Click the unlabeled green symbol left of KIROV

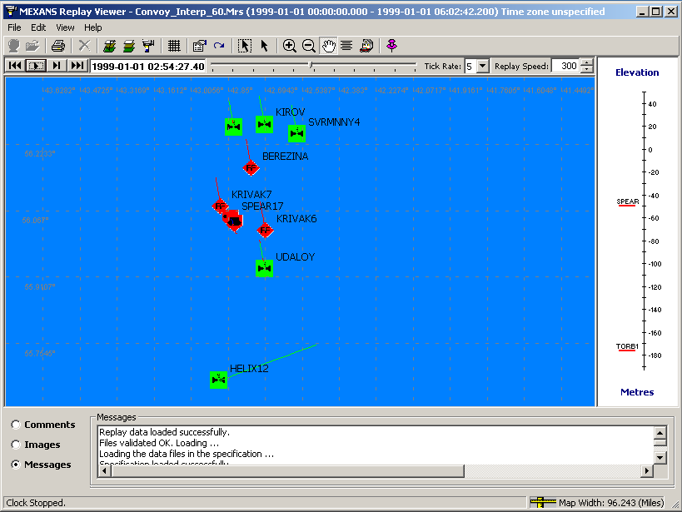[x=233, y=127]
